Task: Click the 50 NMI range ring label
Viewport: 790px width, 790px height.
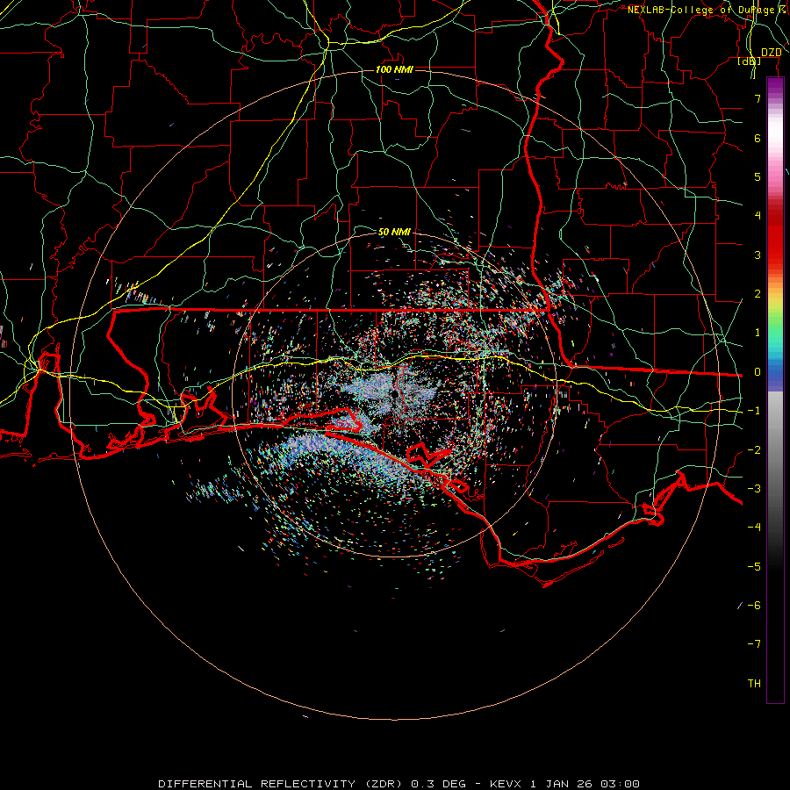Action: [394, 232]
